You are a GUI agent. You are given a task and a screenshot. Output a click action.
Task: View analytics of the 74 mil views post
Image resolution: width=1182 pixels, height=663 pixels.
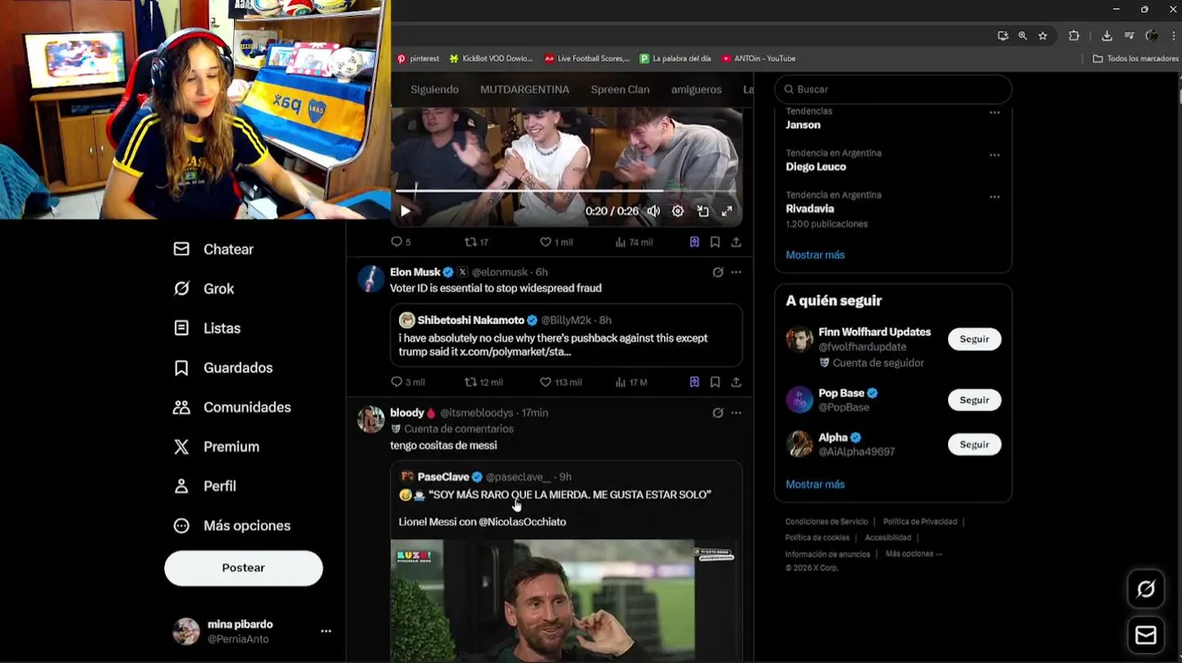[634, 242]
